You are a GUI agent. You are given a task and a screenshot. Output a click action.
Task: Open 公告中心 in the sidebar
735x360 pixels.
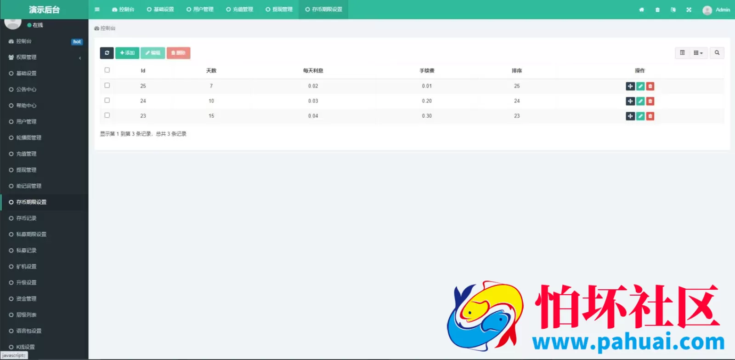44,90
